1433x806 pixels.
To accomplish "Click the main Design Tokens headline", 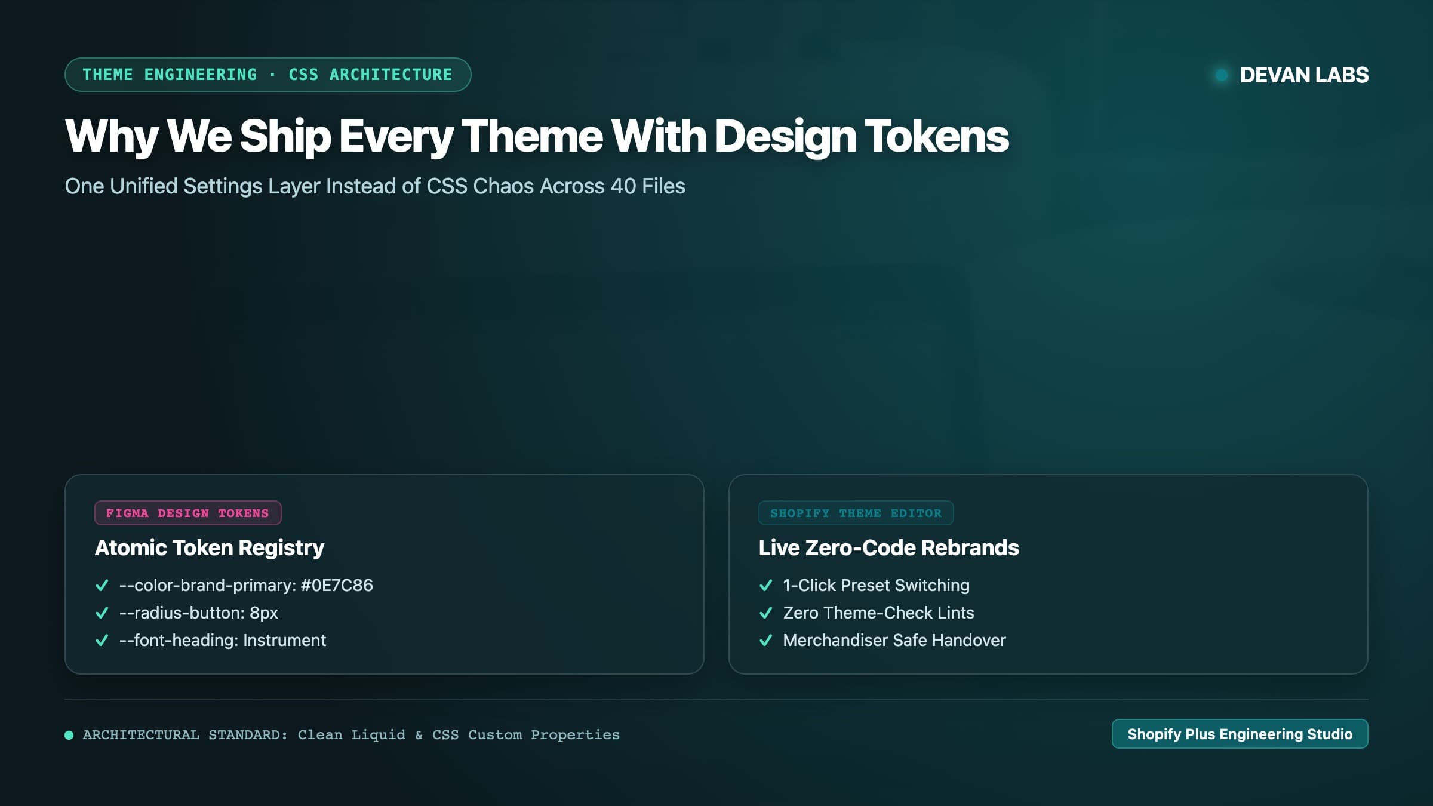I will click(x=536, y=137).
